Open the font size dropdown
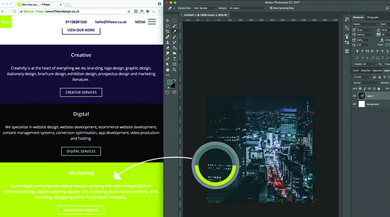The height and width of the screenshot is (217, 390). point(365,30)
